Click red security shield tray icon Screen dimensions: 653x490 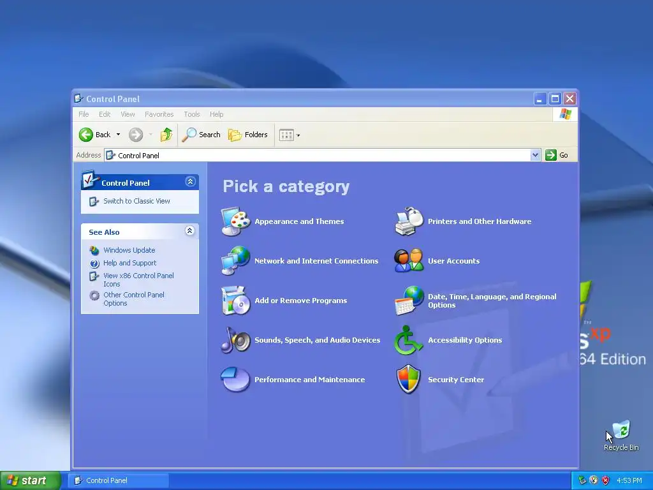(x=606, y=480)
